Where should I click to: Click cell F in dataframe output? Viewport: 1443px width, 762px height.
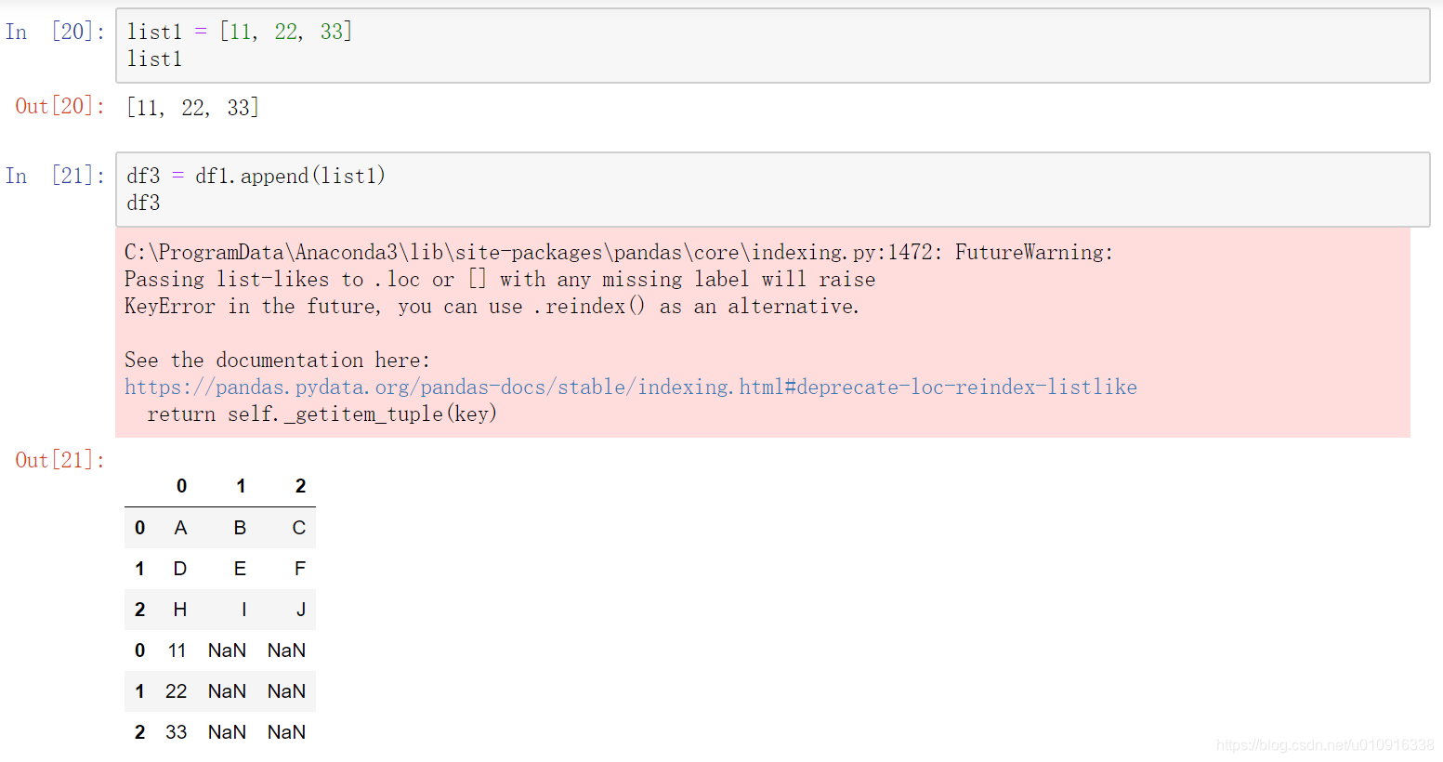point(300,569)
